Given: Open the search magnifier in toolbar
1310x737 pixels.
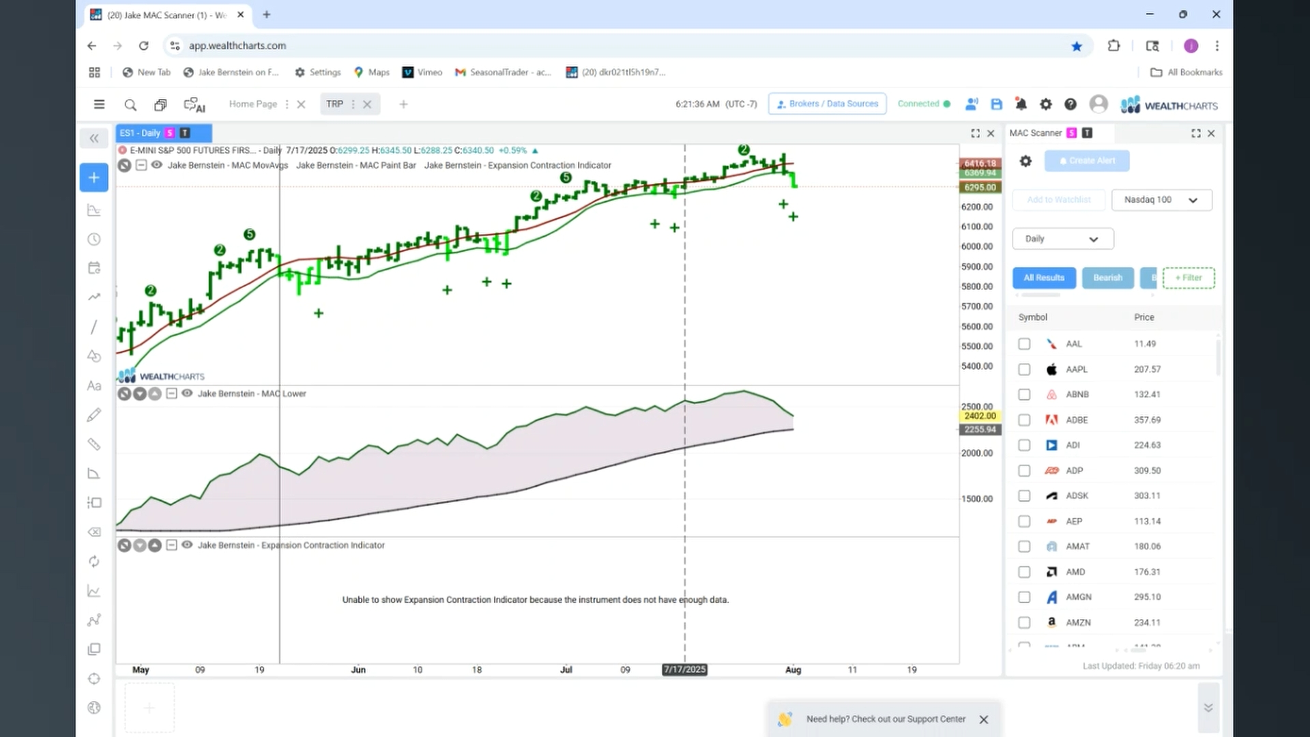Looking at the screenshot, I should pos(130,104).
